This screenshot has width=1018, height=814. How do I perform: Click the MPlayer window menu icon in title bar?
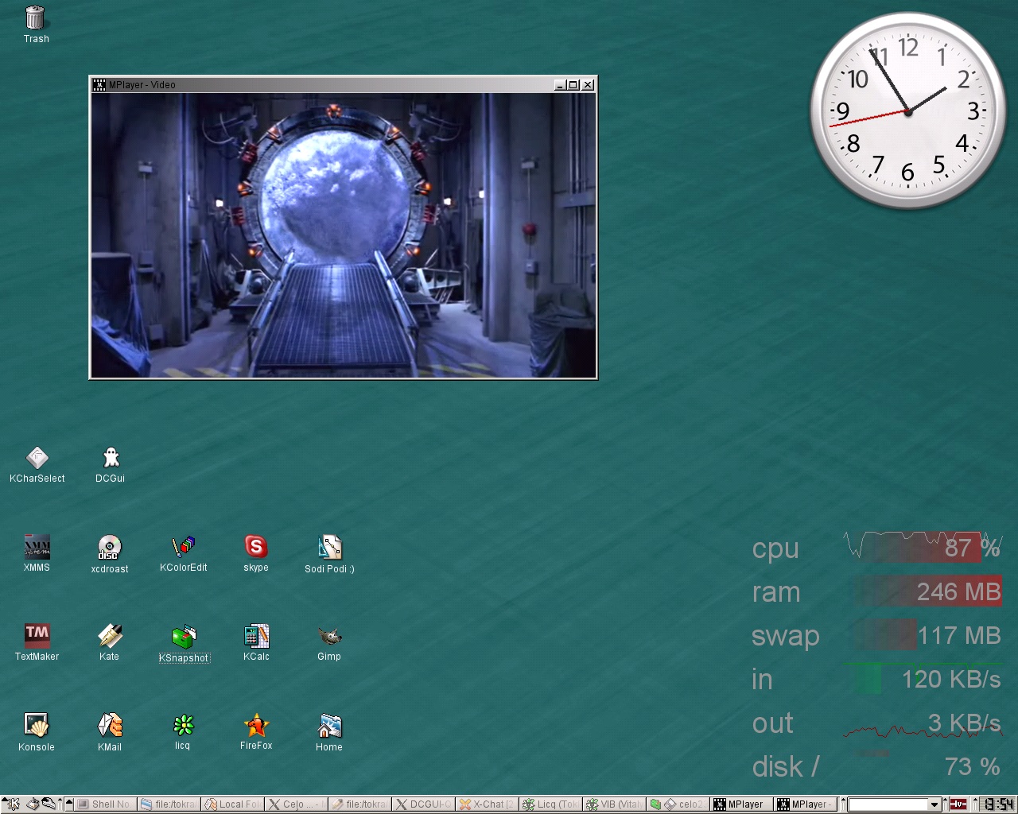pos(99,84)
